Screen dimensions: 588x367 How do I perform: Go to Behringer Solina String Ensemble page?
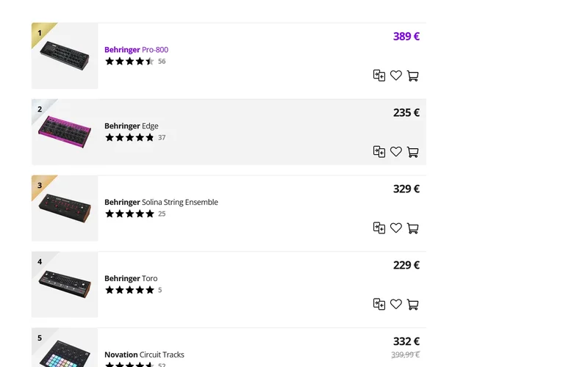tap(161, 203)
